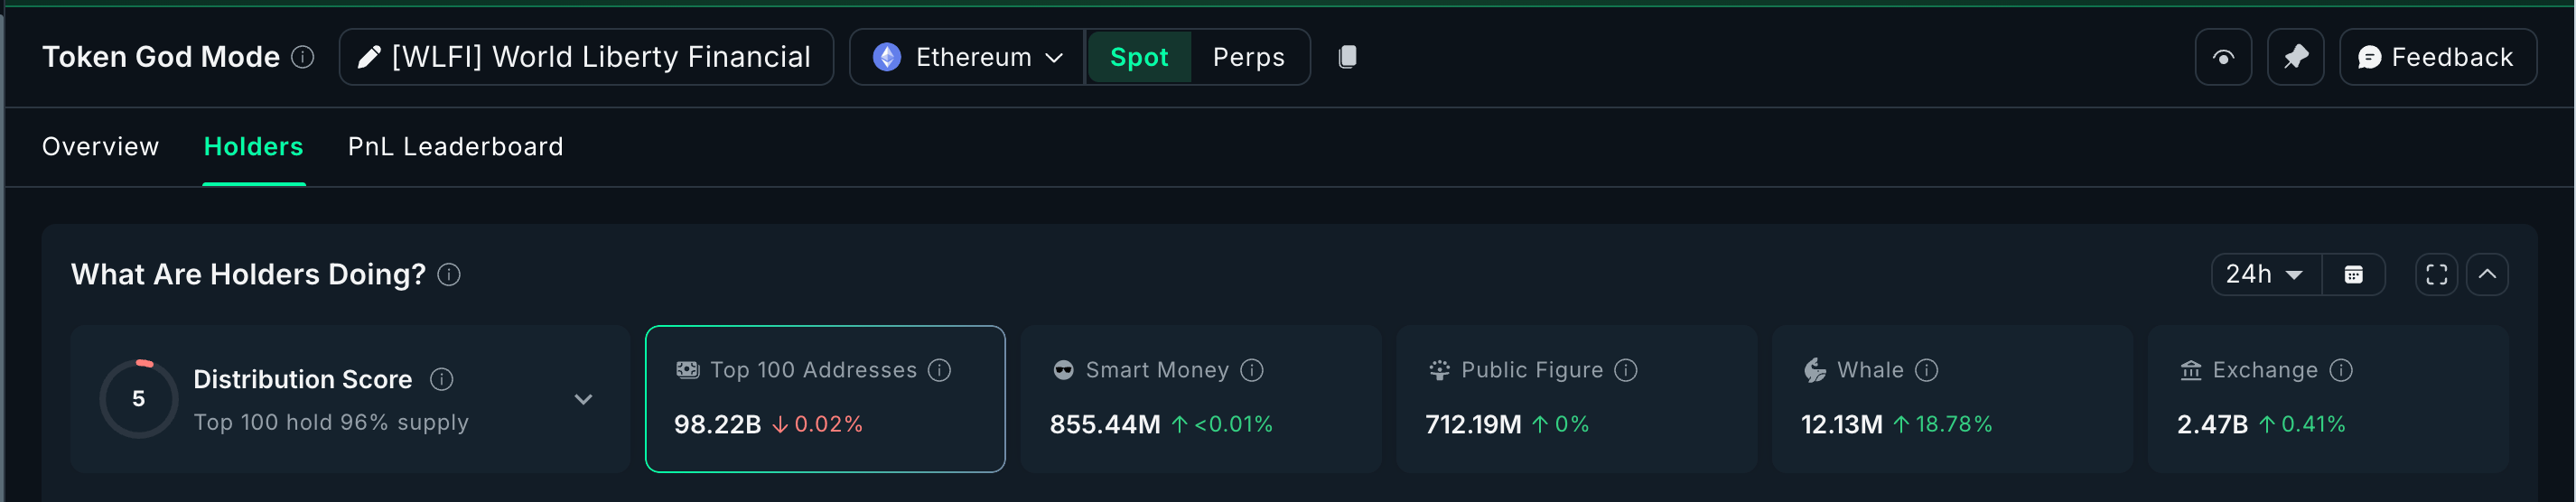Screen dimensions: 2576x502
Task: Click the Whale info icon
Action: coord(1926,371)
